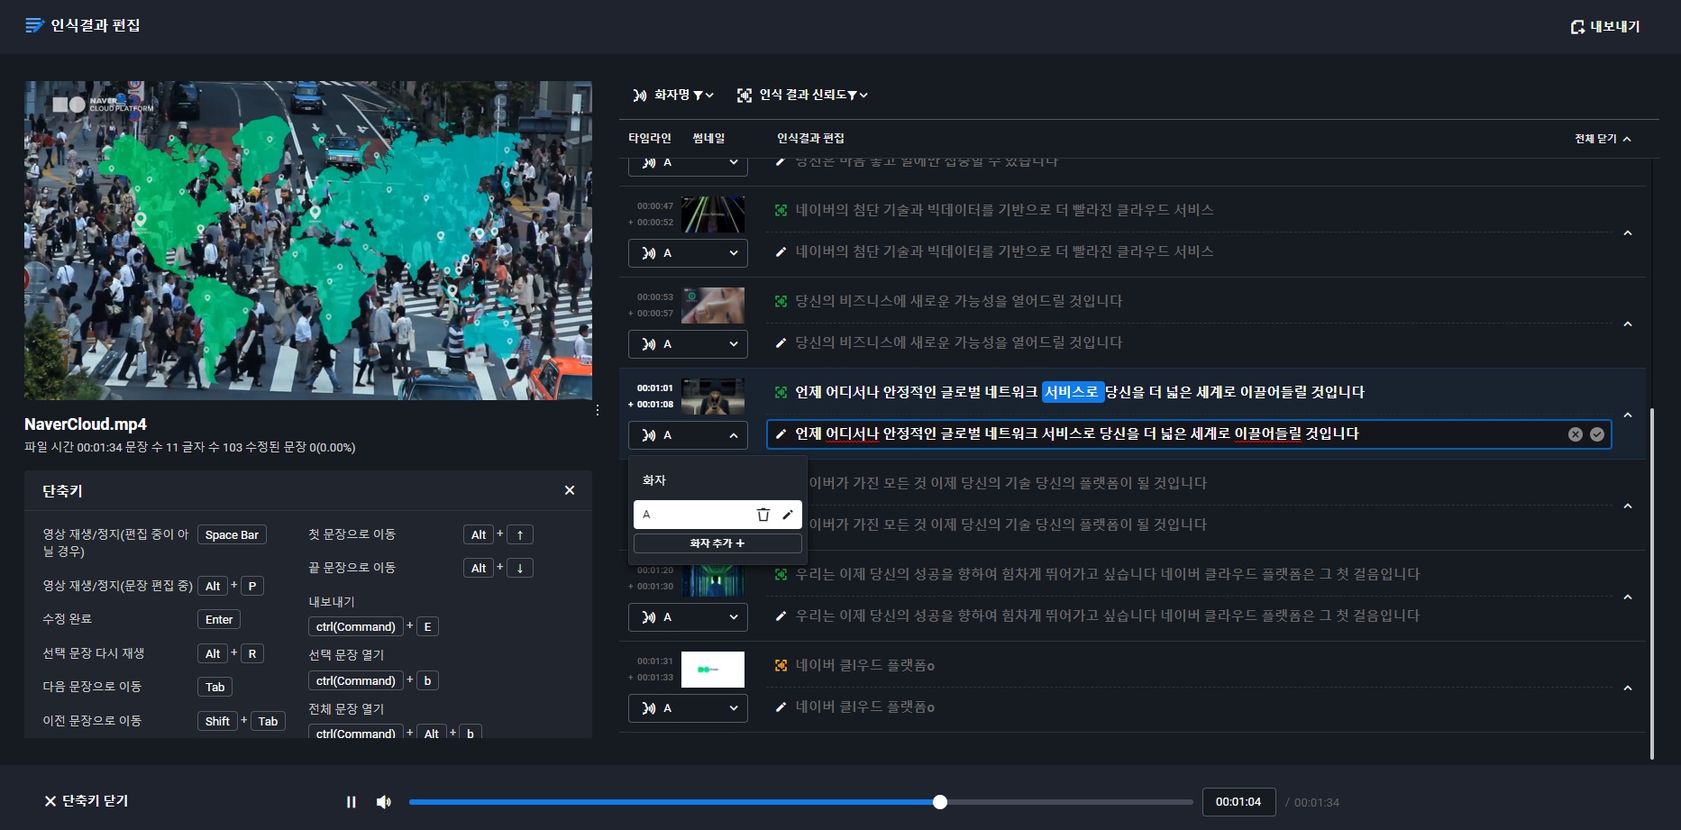Collapse the 00:00:53 sentence row chevron
Viewport: 1681px width, 830px height.
pos(1628,324)
